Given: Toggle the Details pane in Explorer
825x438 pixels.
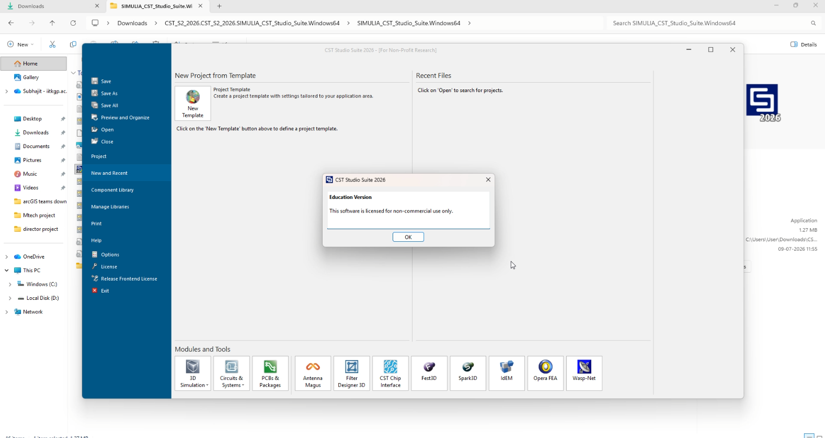Looking at the screenshot, I should coord(804,44).
